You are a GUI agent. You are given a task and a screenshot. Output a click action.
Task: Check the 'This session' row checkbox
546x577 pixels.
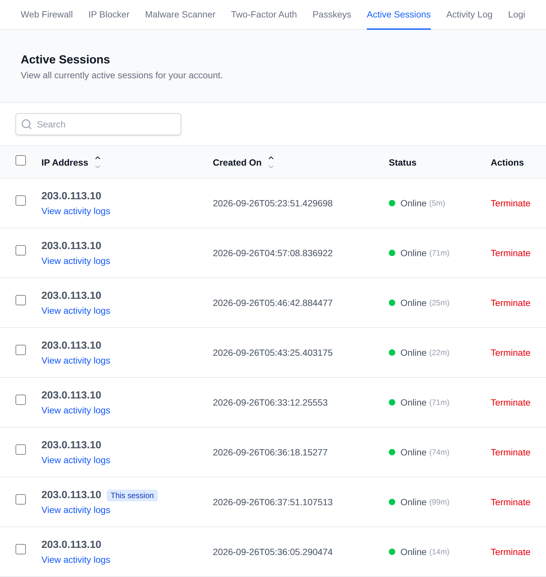(x=21, y=499)
